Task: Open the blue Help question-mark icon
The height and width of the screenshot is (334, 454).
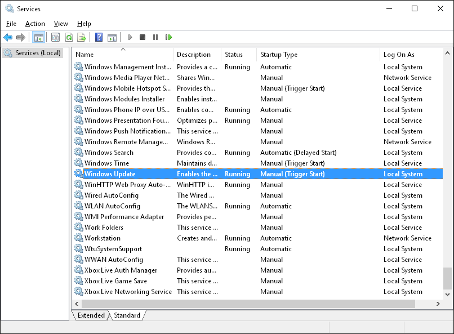Action: [99, 37]
